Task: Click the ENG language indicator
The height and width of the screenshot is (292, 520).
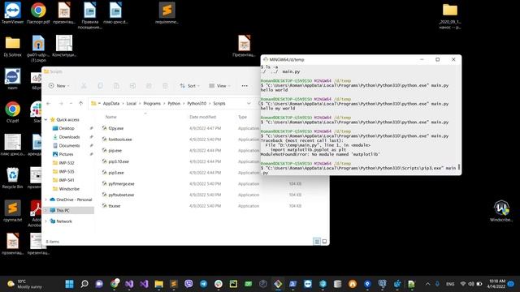Action: 450,284
